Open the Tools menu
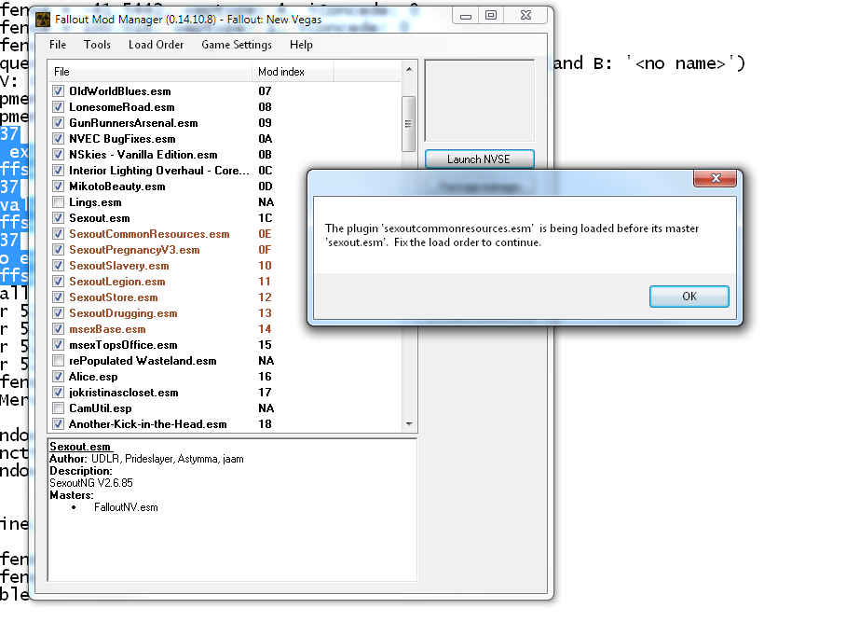Screen dimensions: 846x622 point(97,45)
